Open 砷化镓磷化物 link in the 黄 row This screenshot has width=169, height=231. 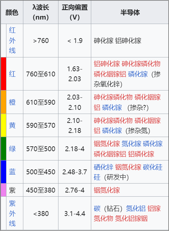(x=113, y=121)
